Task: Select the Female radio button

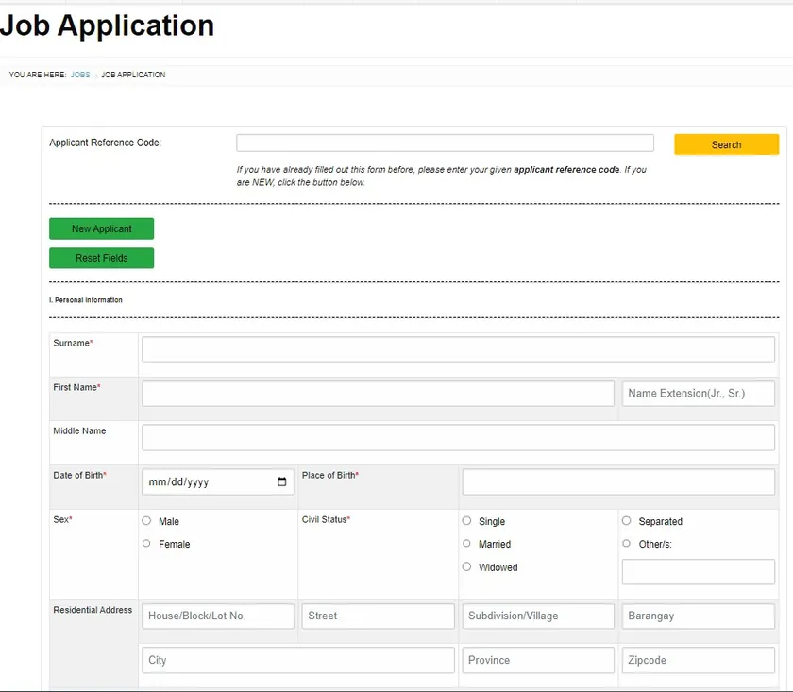Action: click(146, 543)
